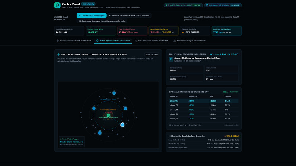This screenshot has height=166, width=296.
Task: Click the 5.13% (3.18 kha) leakage value
Action: click(232, 136)
